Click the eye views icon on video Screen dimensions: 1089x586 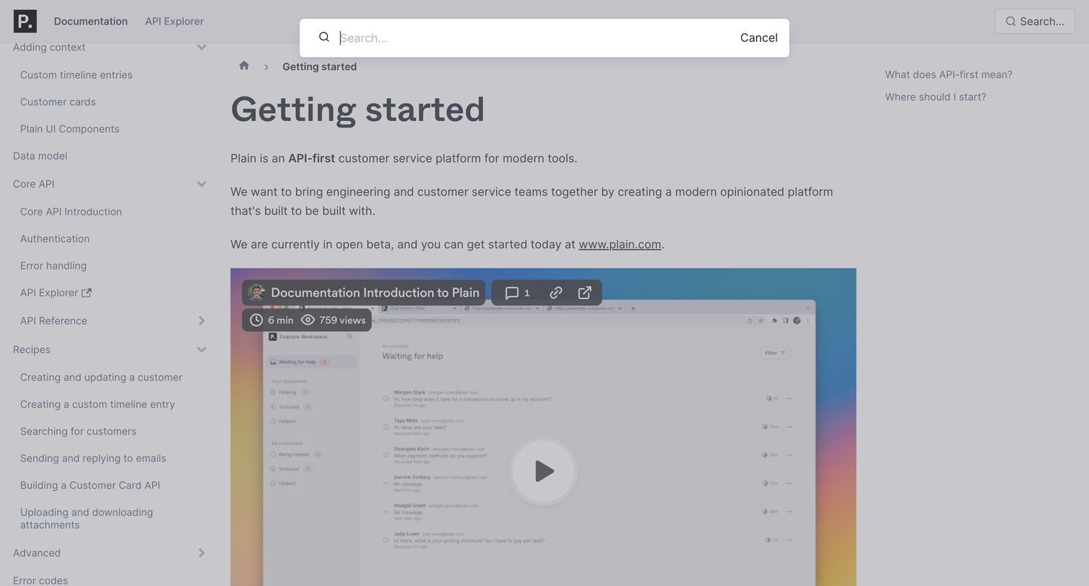pos(308,320)
